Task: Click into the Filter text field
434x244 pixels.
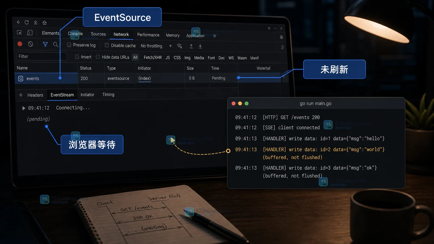Action: [x=42, y=56]
